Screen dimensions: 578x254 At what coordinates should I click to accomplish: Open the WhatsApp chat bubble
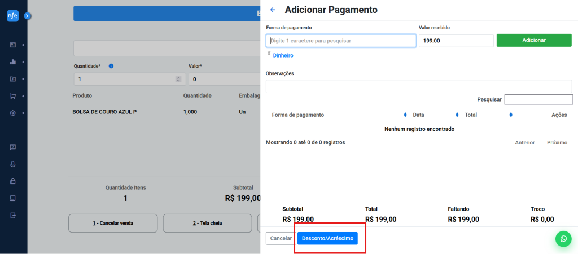pos(563,239)
